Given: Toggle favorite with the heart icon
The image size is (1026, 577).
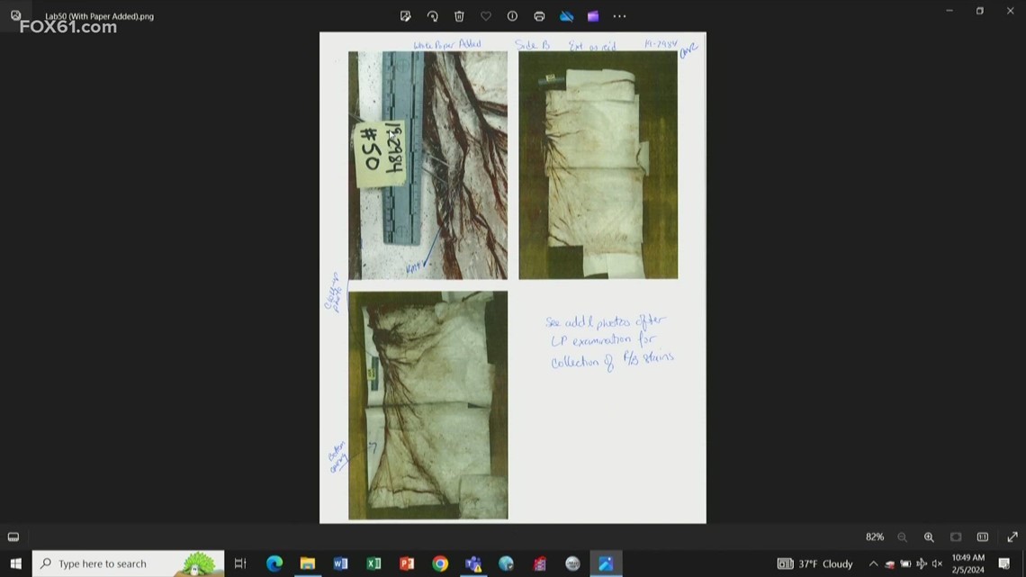Looking at the screenshot, I should [487, 15].
